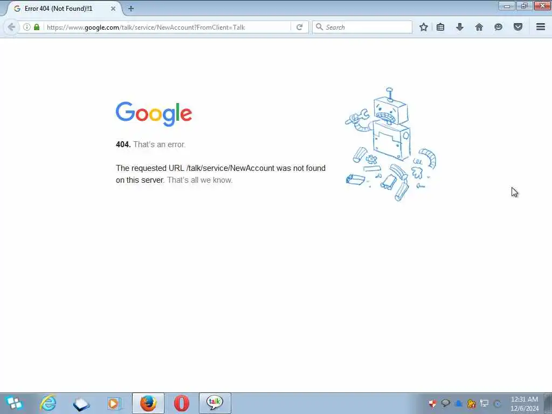Open Windows Media Player from taskbar

[x=114, y=403]
